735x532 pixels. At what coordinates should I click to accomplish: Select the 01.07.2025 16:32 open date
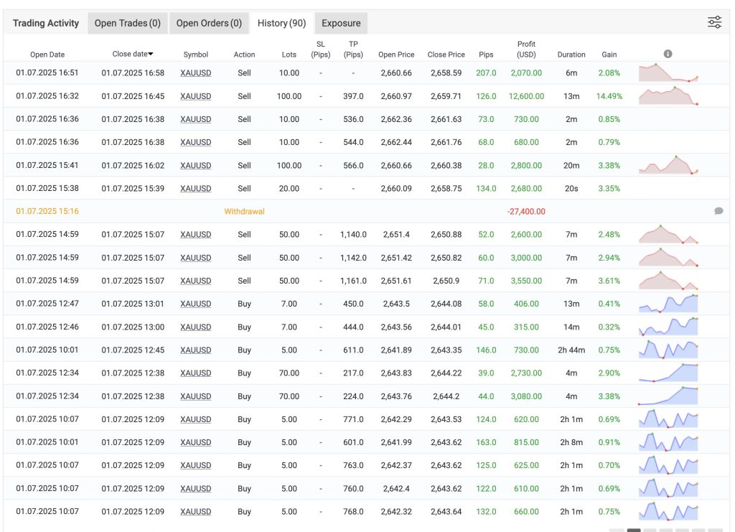tap(47, 96)
